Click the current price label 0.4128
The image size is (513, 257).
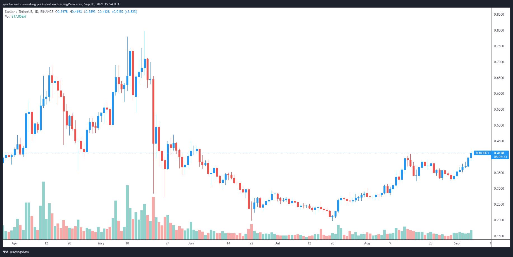(x=499, y=153)
